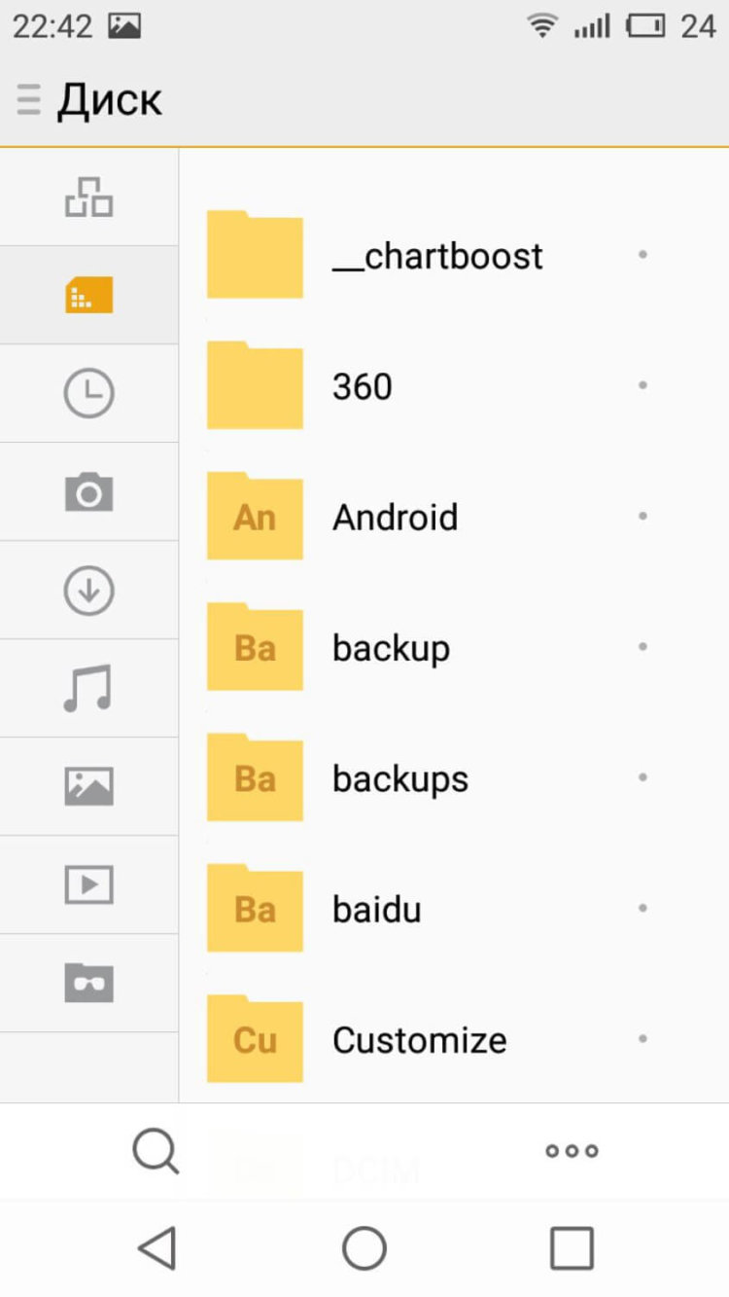
Task: Tap the search magnifier icon
Action: click(x=156, y=1151)
